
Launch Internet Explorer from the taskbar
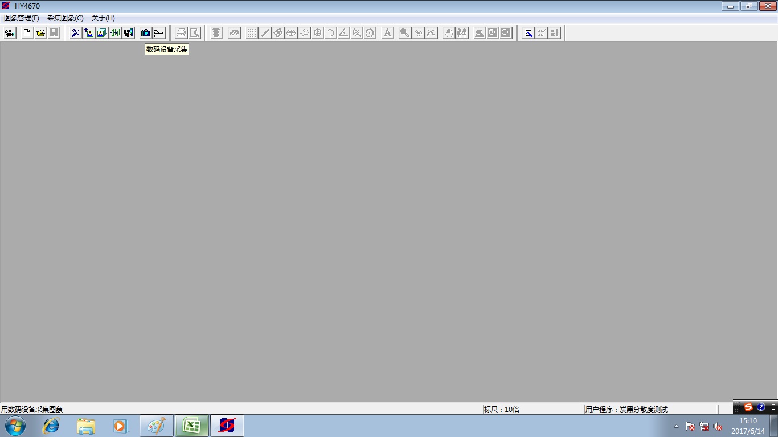[x=51, y=426]
